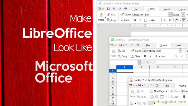Click Cut in the Writer ribbon
Image resolution: width=188 pixels, height=106 pixels.
coord(111,15)
